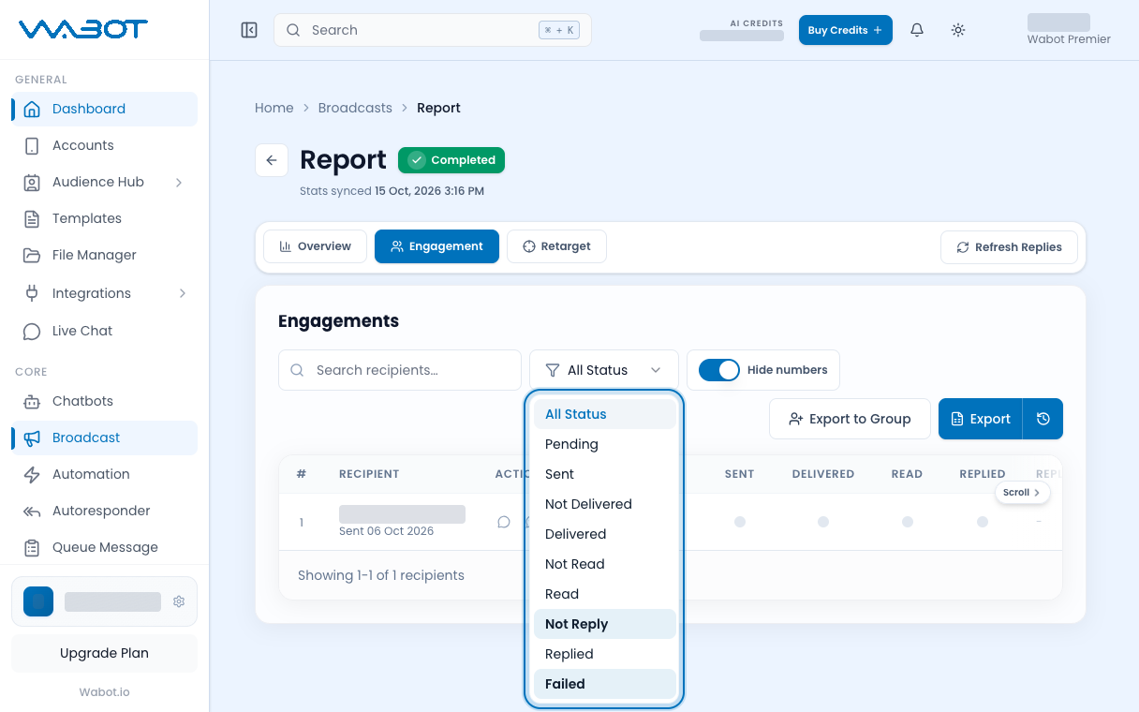
Task: Open the All Status filter dropdown
Action: pyautogui.click(x=604, y=370)
